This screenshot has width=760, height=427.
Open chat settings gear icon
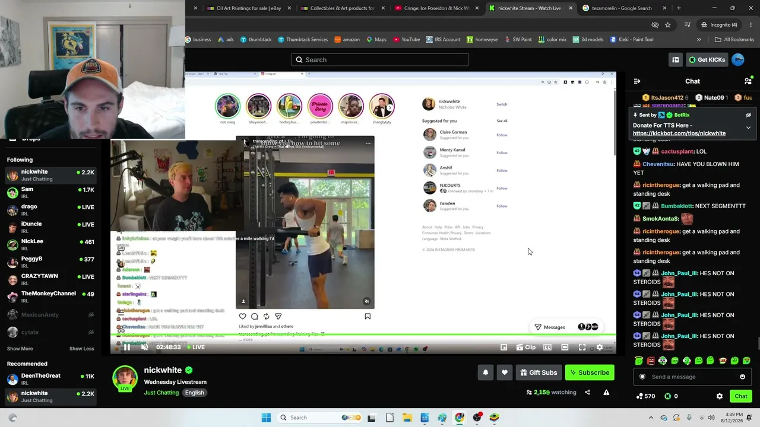(x=720, y=396)
